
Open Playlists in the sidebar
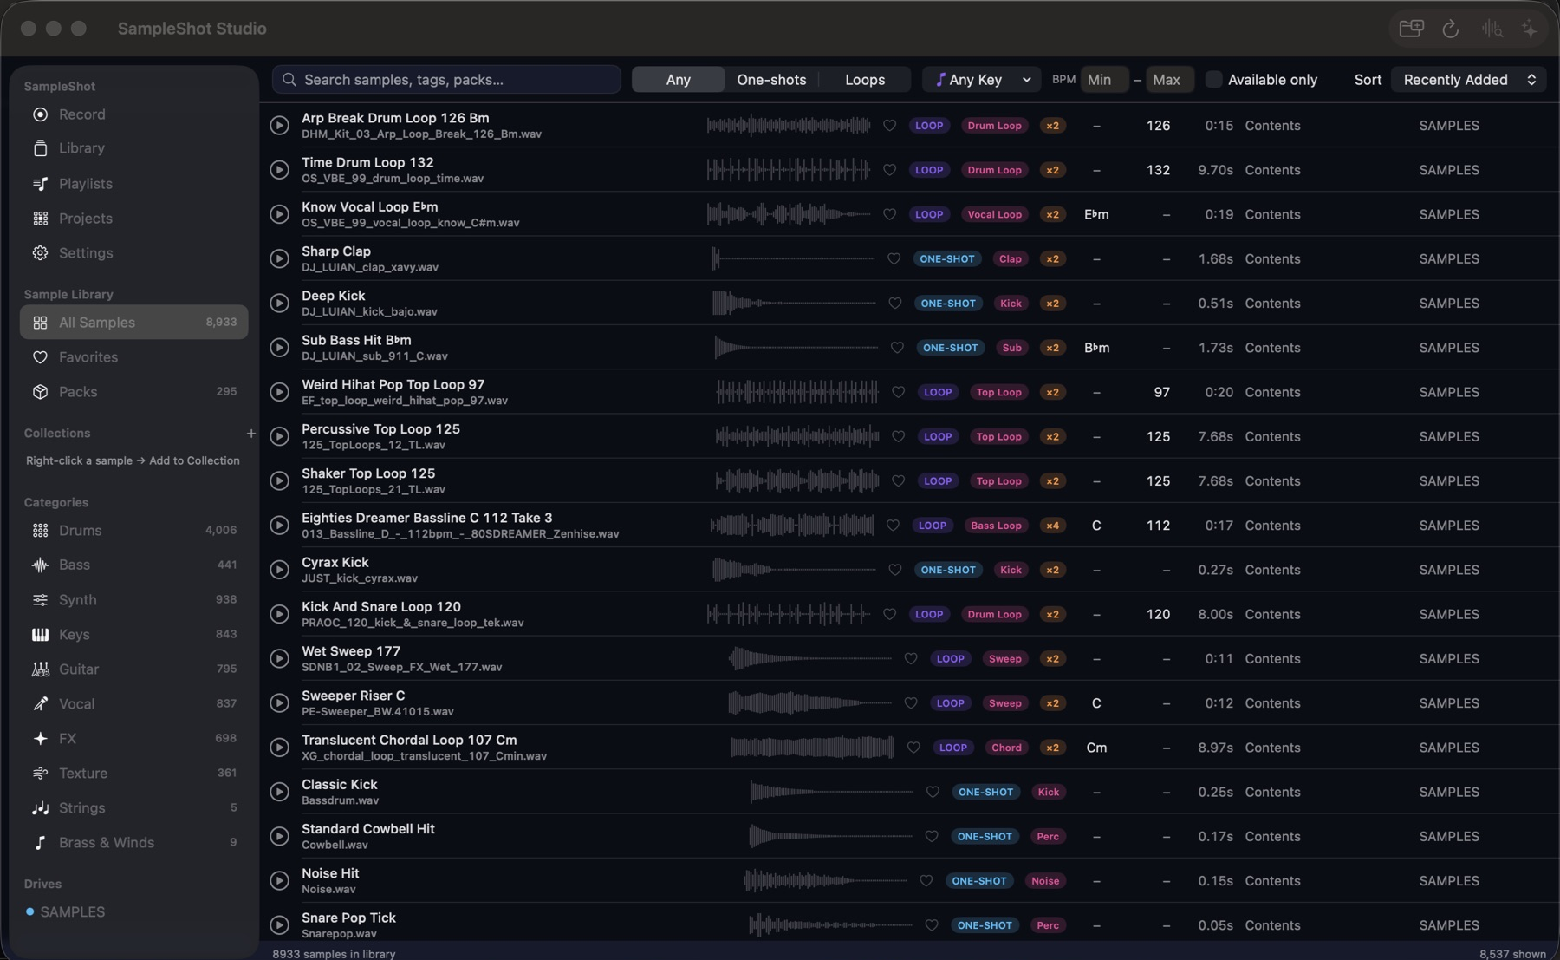86,184
